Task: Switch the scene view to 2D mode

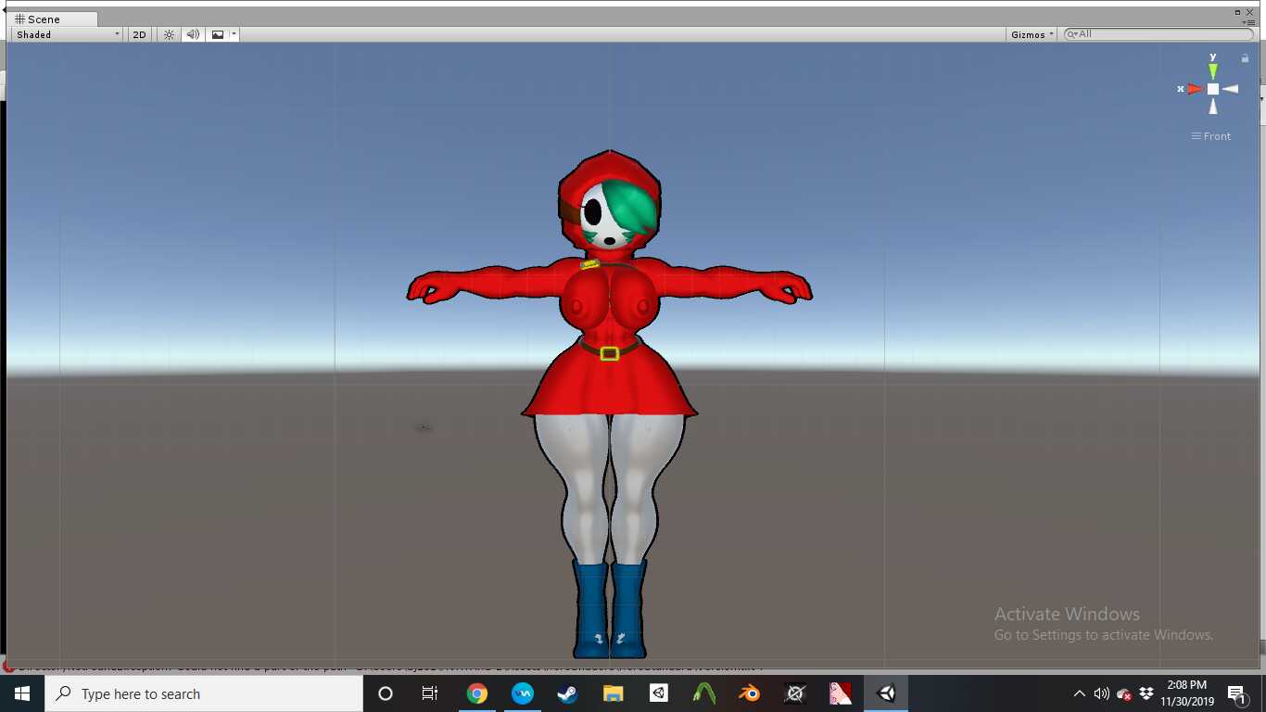Action: point(139,34)
